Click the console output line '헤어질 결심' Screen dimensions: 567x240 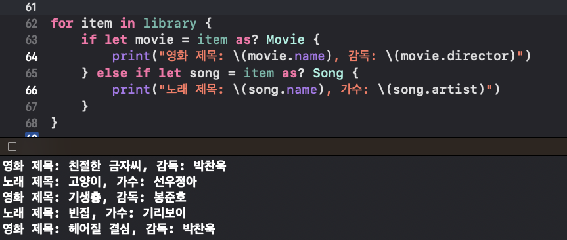pyautogui.click(x=109, y=228)
